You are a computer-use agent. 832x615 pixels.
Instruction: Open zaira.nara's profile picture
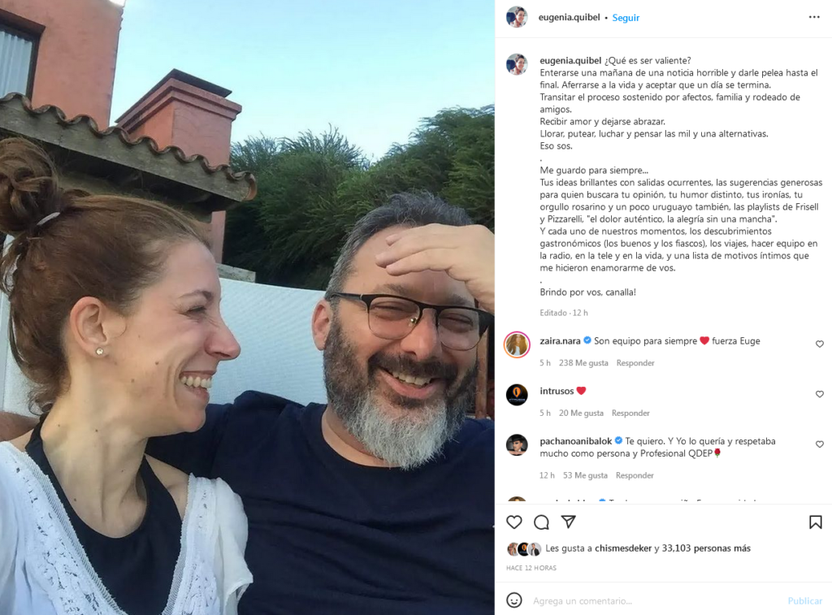coord(517,345)
